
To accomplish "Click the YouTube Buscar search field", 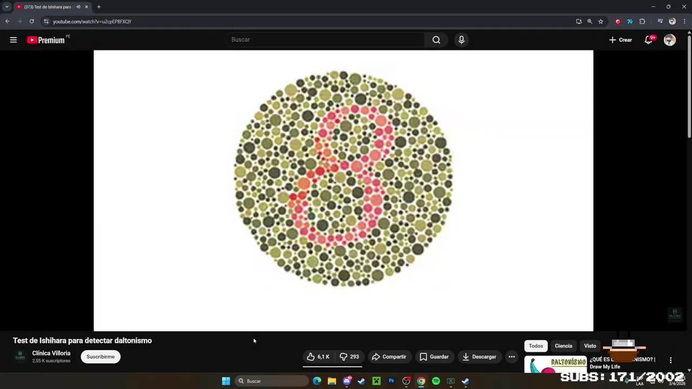I will tap(324, 39).
